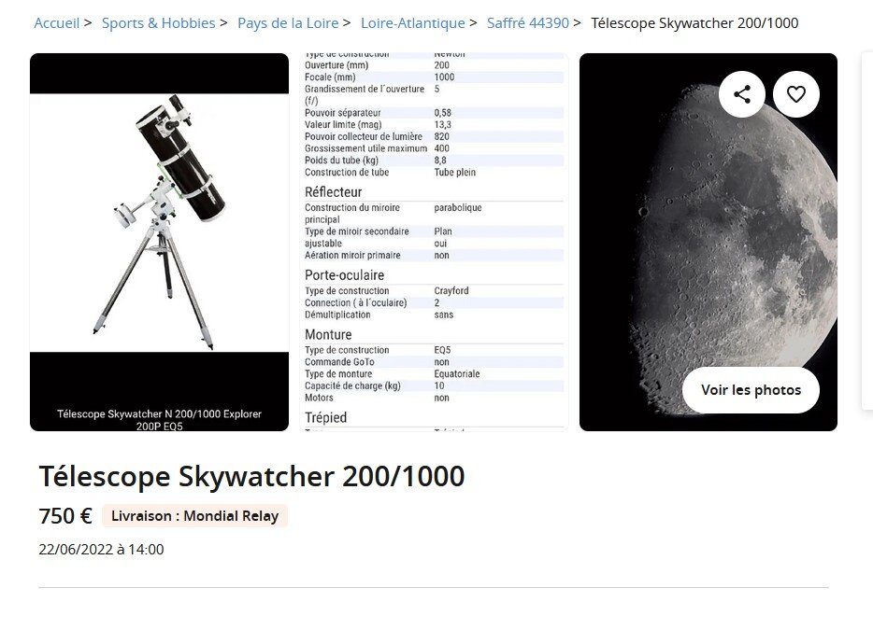
Task: Navigate to Accueil via breadcrumb
Action: click(x=58, y=22)
